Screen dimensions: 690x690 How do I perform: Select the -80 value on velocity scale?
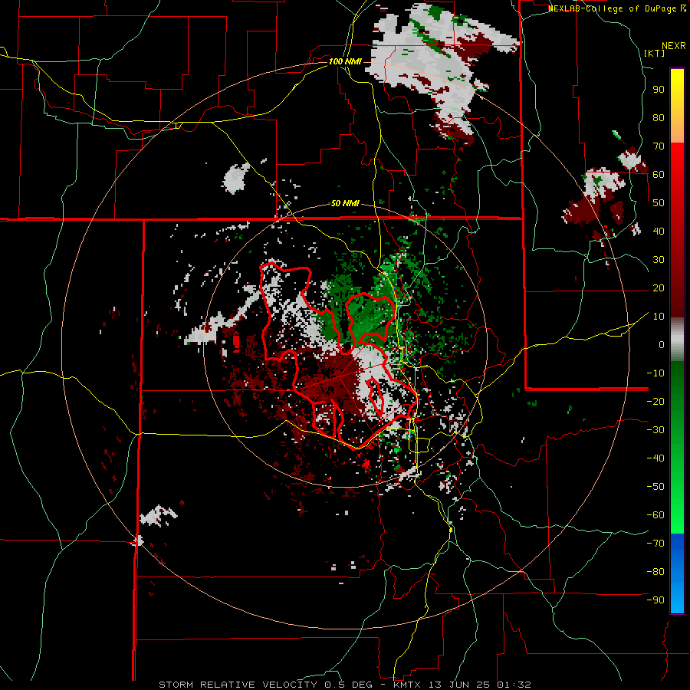click(x=655, y=572)
